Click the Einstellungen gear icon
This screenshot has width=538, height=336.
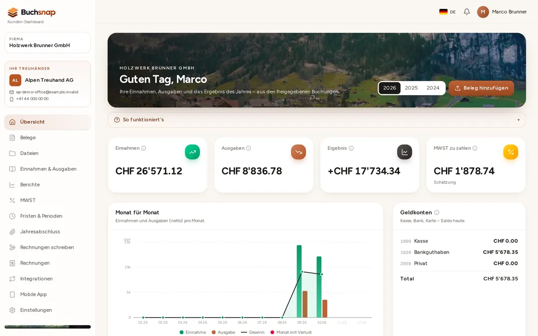point(12,310)
